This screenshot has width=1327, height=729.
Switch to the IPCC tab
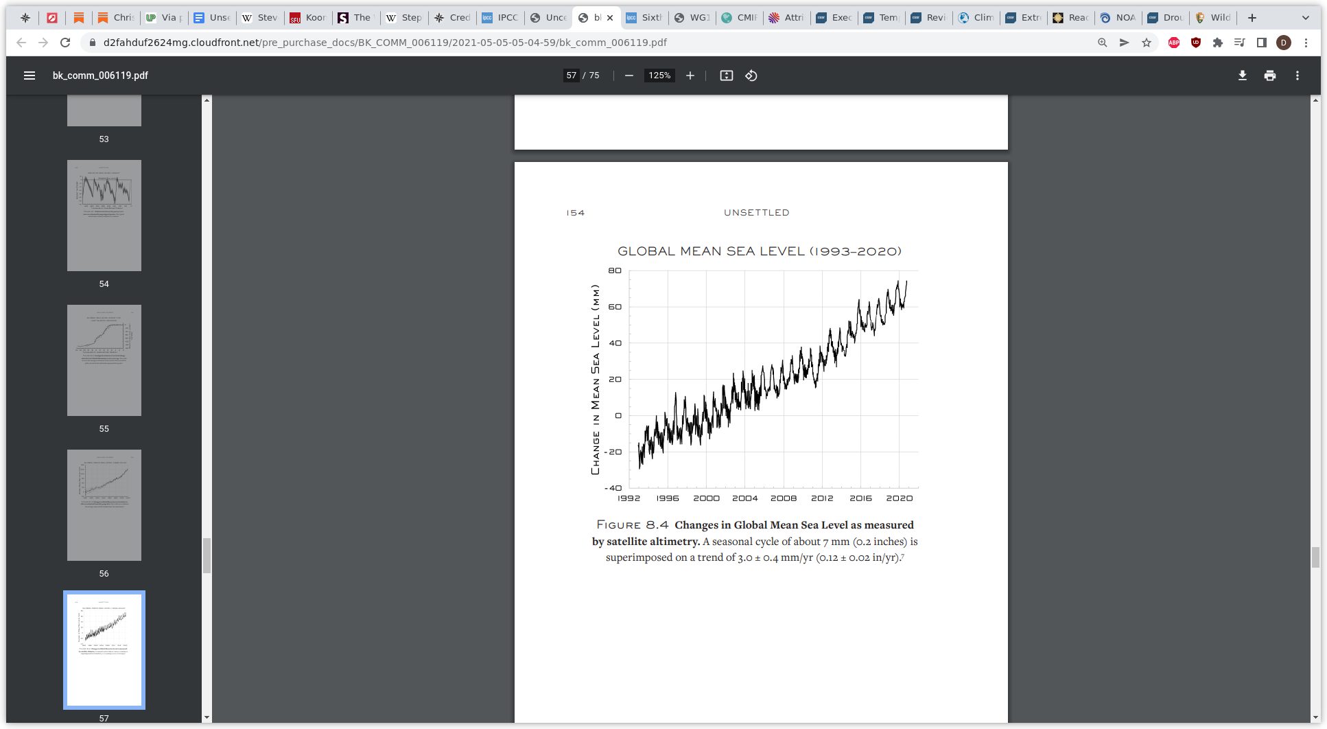[500, 18]
